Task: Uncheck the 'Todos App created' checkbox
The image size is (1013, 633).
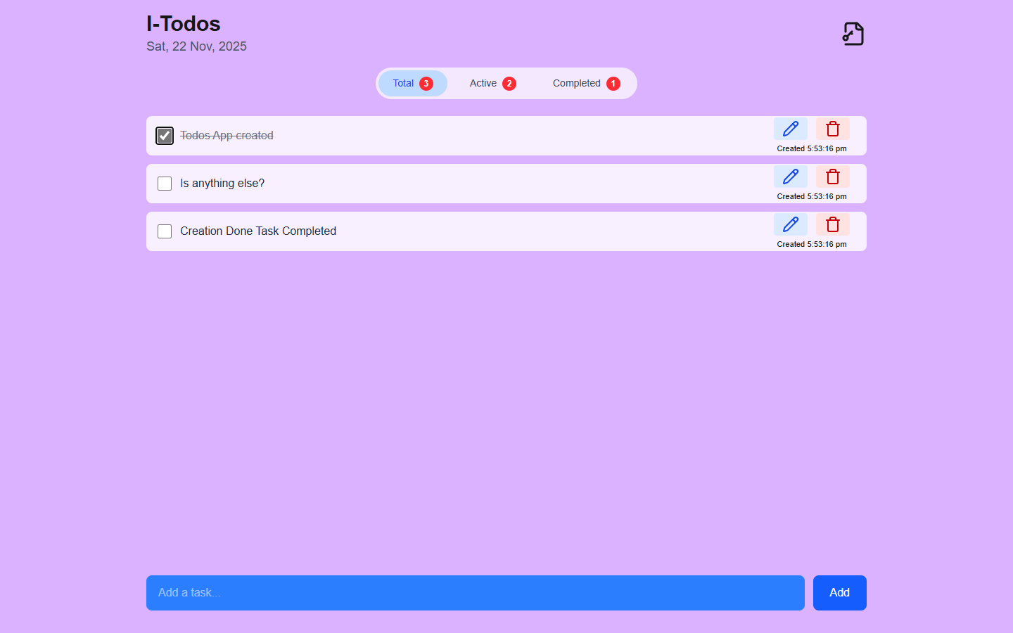Action: tap(165, 136)
